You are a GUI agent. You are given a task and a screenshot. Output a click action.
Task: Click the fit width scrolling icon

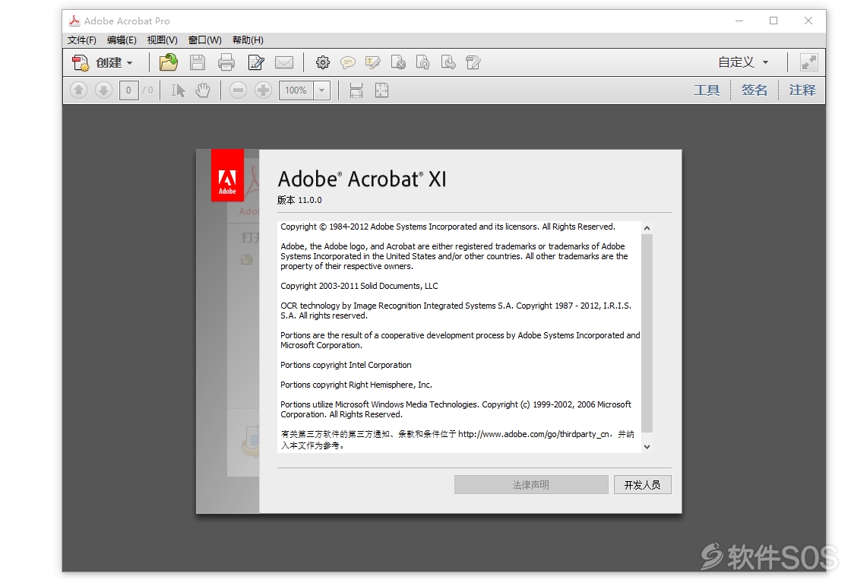pyautogui.click(x=356, y=90)
